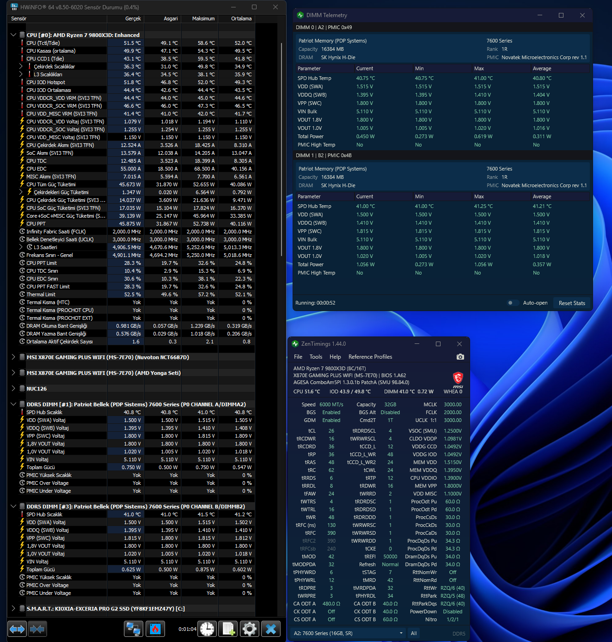Click the Sensör column header in HWiNFO
612x642 pixels.
(58, 19)
